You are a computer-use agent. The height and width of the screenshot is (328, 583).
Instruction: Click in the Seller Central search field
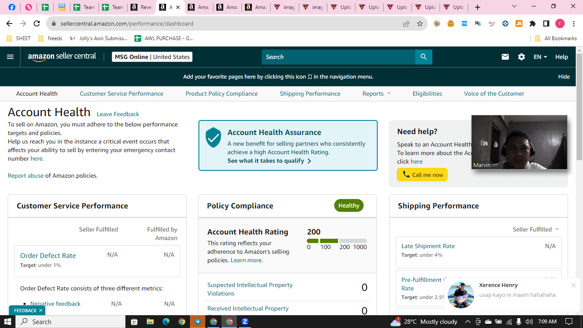point(338,57)
